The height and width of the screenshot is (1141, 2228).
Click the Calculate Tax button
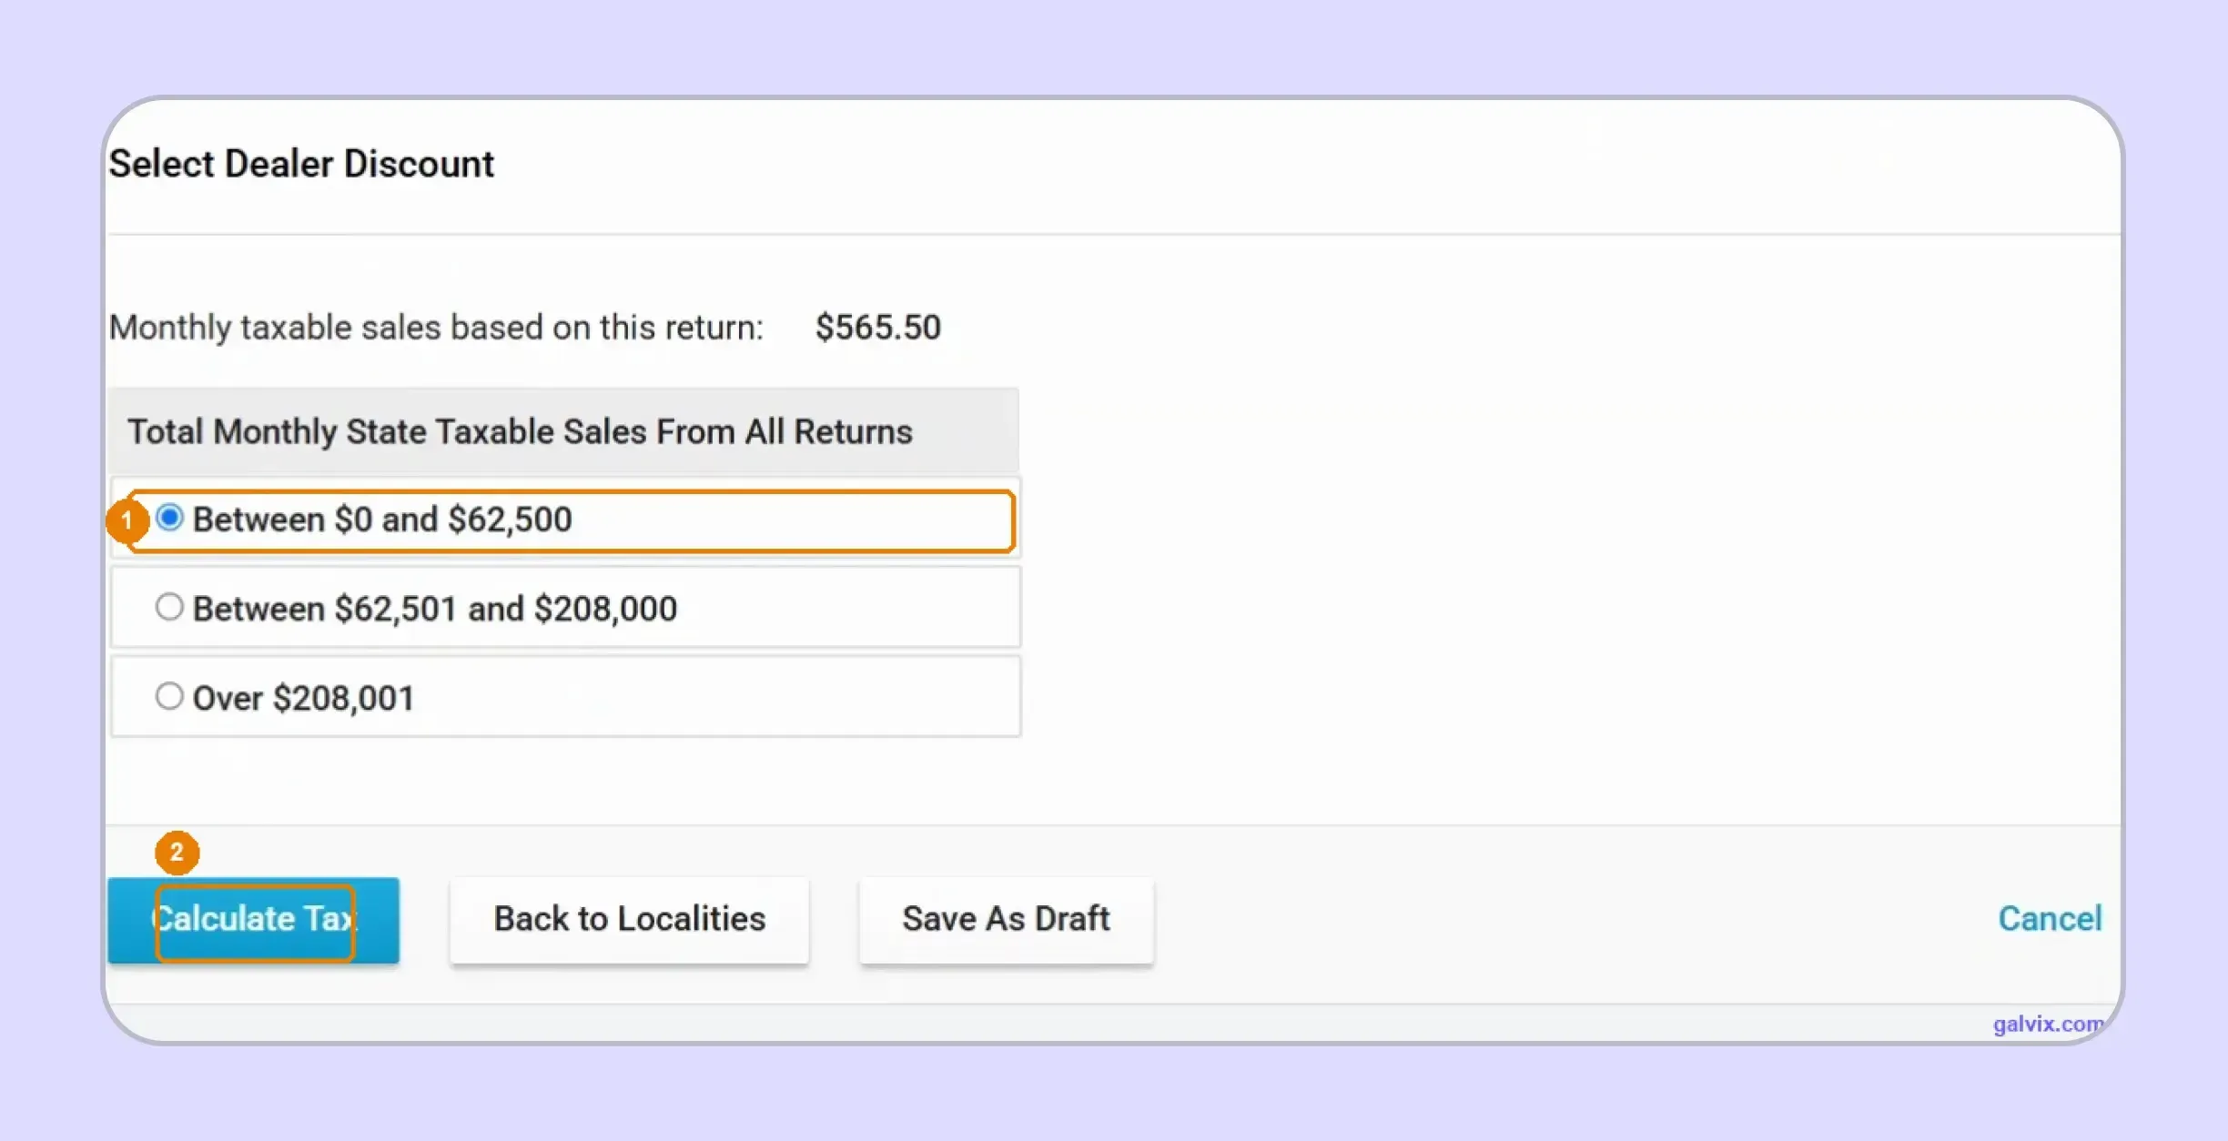pyautogui.click(x=253, y=919)
